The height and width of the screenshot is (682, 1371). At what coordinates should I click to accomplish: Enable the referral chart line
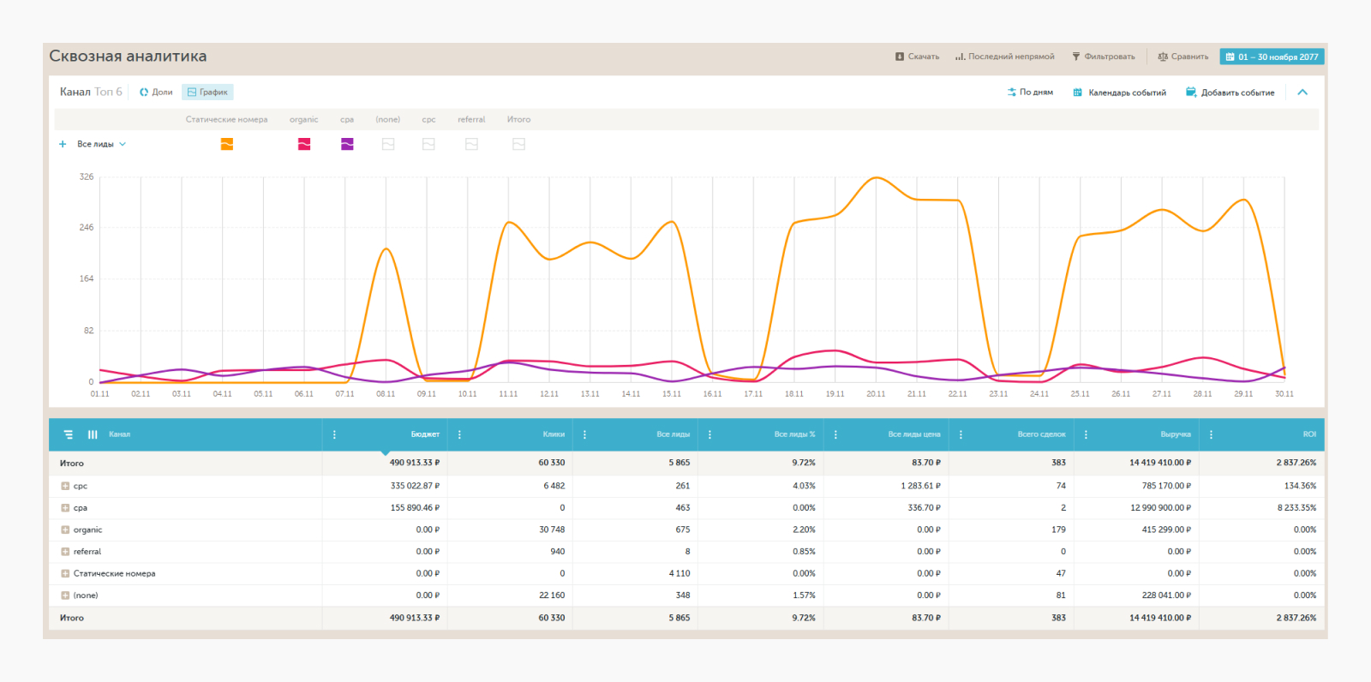point(471,144)
